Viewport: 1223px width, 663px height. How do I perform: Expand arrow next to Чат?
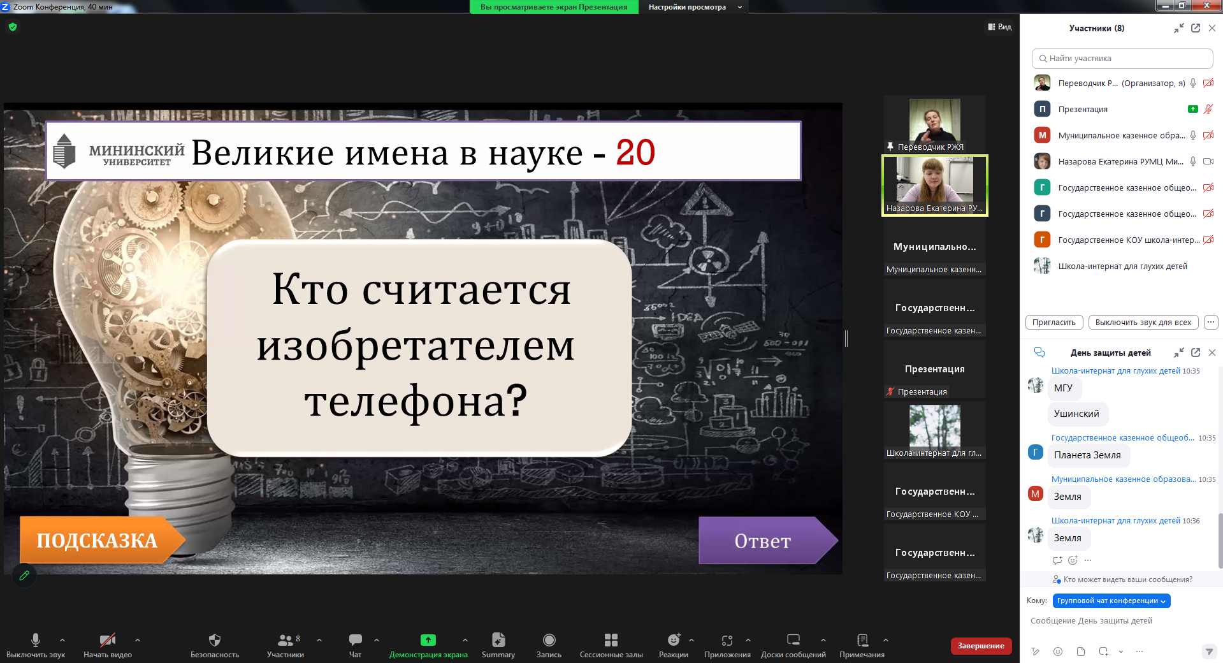376,639
